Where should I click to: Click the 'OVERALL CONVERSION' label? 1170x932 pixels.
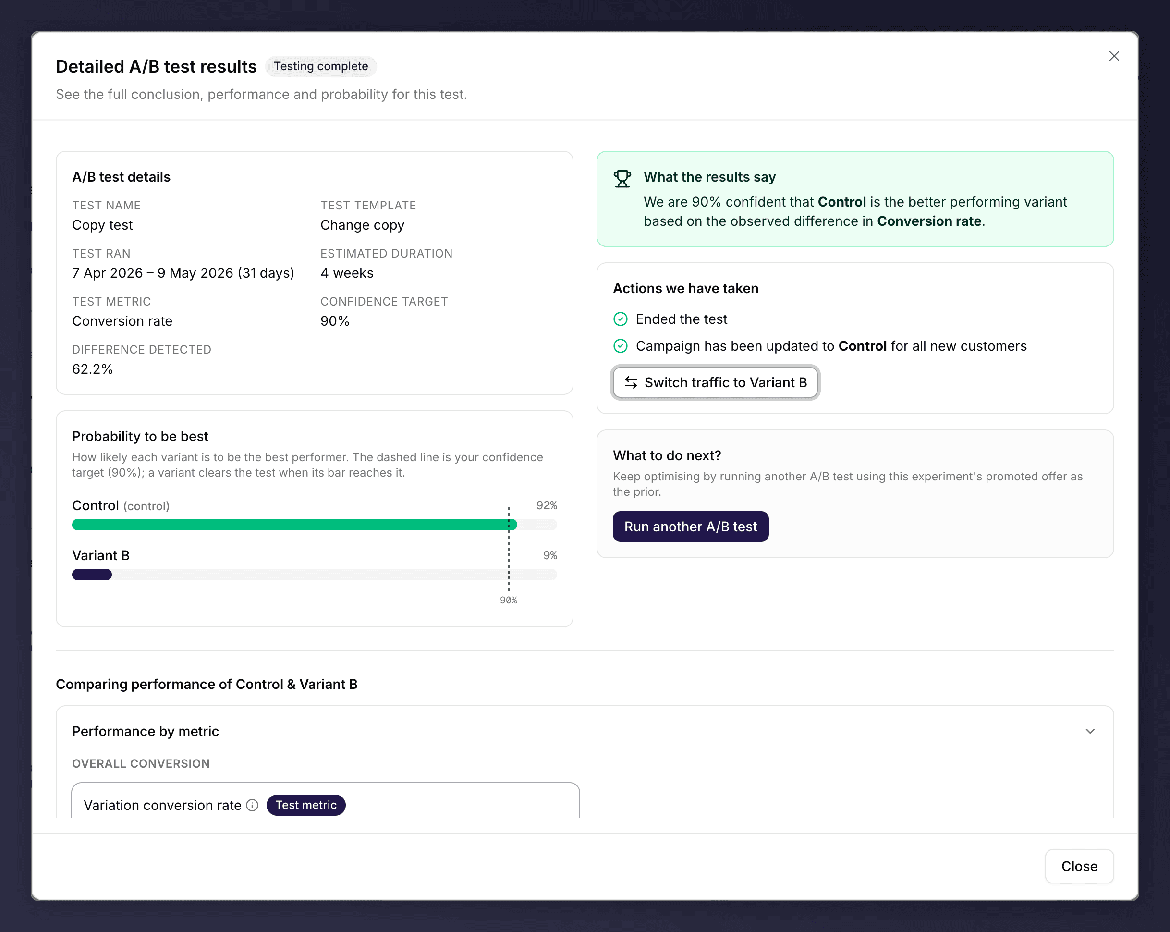pyautogui.click(x=141, y=764)
